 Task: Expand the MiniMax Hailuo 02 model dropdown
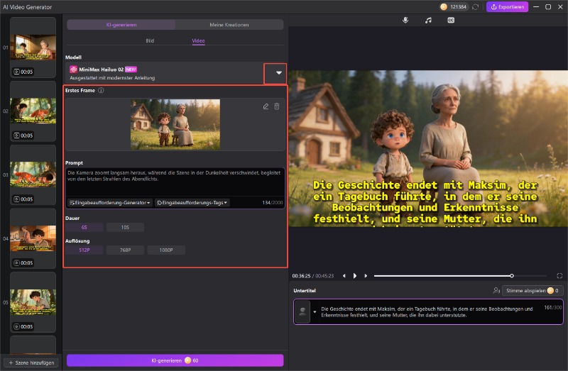pyautogui.click(x=278, y=73)
